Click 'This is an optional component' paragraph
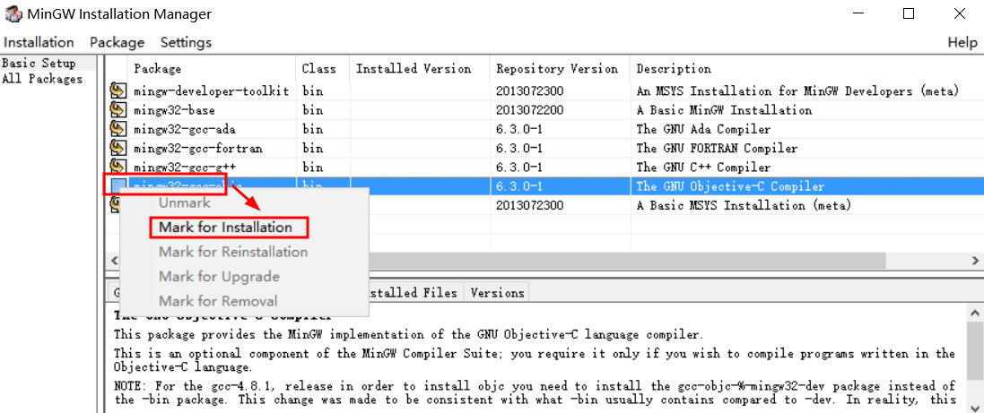Image resolution: width=984 pixels, height=413 pixels. click(x=534, y=360)
